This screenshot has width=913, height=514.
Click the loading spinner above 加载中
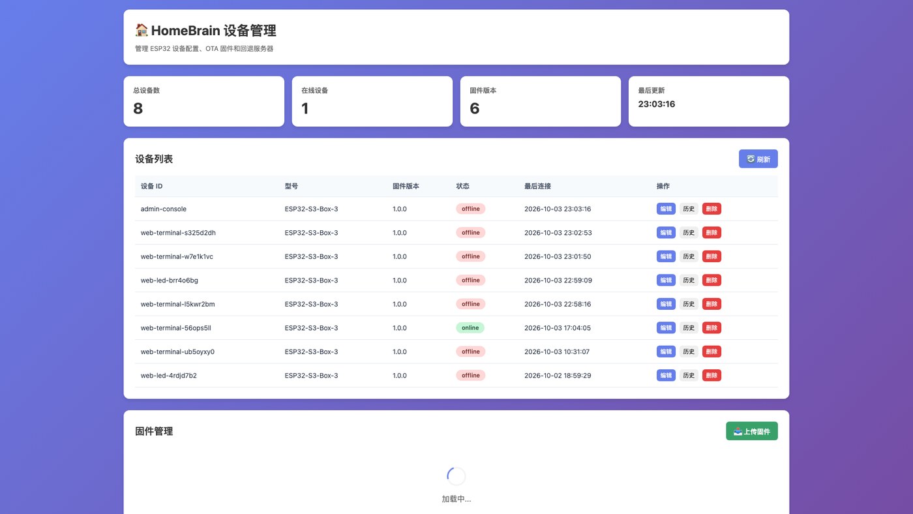(456, 476)
